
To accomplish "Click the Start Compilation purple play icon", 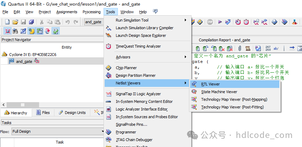I will (x=220, y=22).
